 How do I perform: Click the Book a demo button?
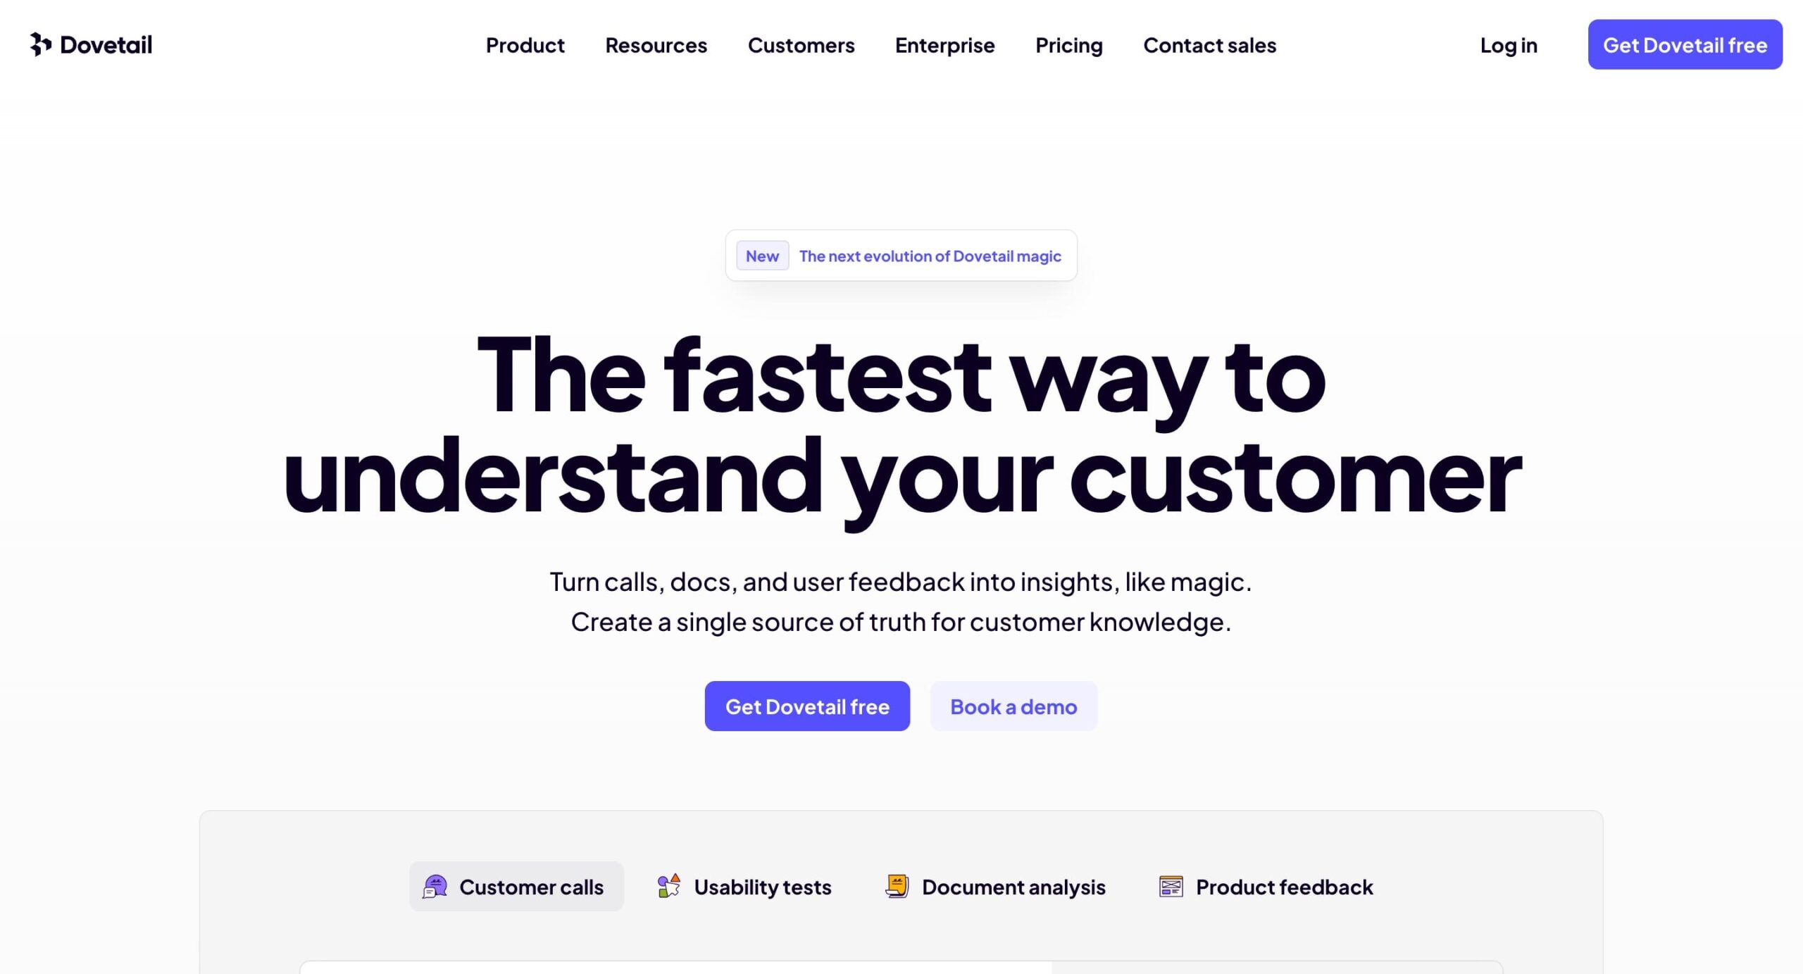[1013, 706]
